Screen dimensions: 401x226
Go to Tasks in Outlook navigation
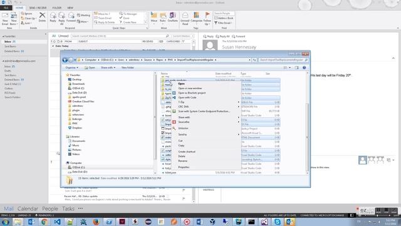coord(68,209)
